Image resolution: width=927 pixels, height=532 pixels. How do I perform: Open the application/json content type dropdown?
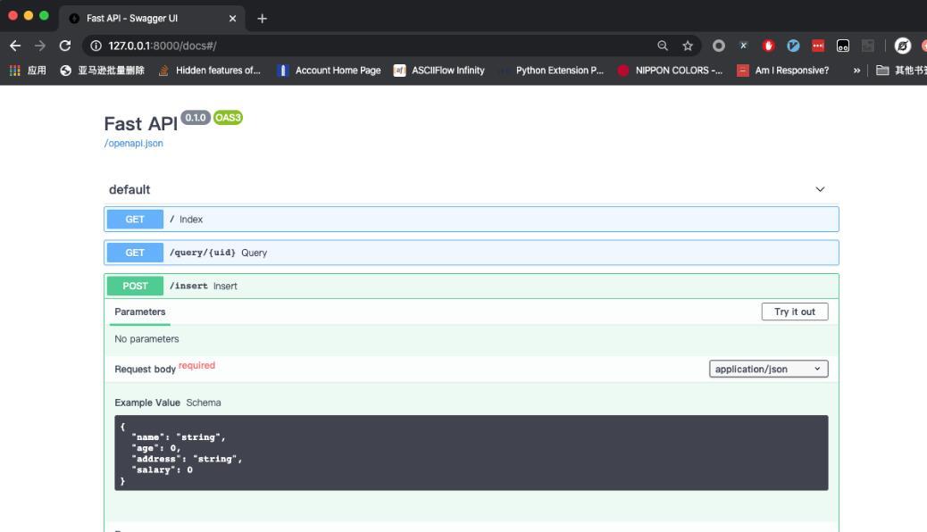coord(768,369)
